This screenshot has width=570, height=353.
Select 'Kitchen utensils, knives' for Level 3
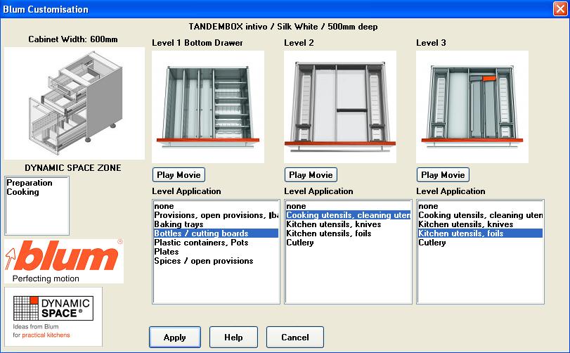(480, 224)
